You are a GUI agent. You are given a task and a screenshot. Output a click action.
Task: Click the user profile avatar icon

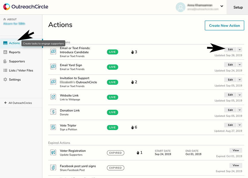coord(181,7)
